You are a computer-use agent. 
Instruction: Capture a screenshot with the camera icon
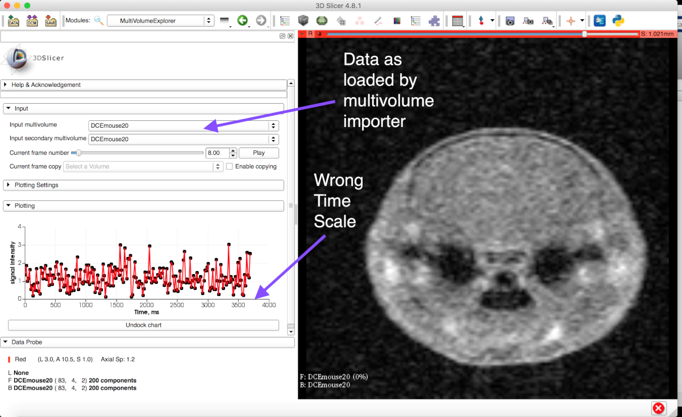tap(510, 21)
